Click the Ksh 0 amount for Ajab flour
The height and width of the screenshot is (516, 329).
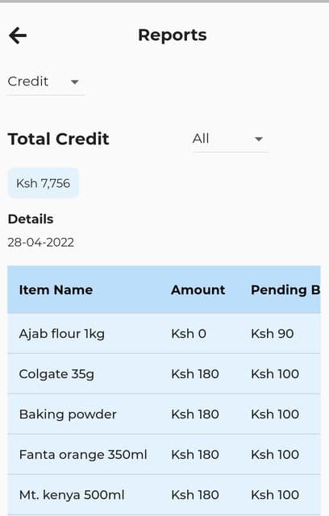pos(189,334)
